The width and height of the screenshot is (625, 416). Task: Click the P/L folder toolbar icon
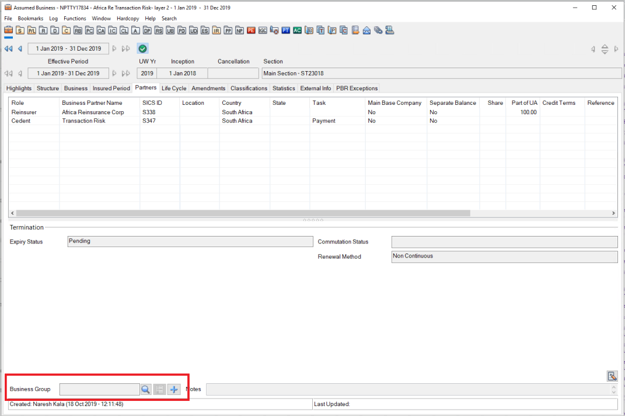32,30
